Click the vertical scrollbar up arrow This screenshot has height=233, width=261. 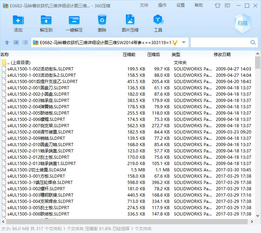pos(258,54)
